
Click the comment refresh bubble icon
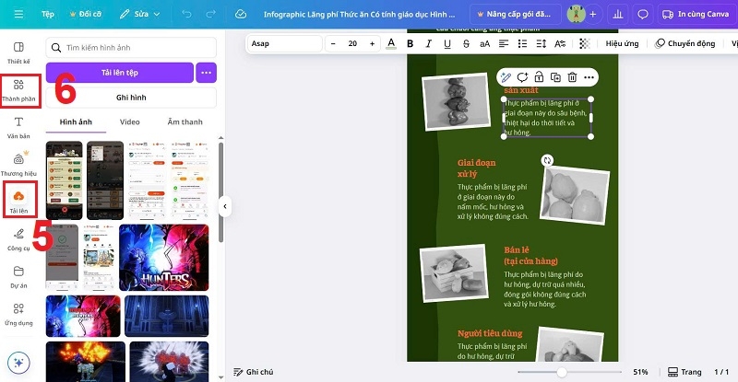[522, 77]
